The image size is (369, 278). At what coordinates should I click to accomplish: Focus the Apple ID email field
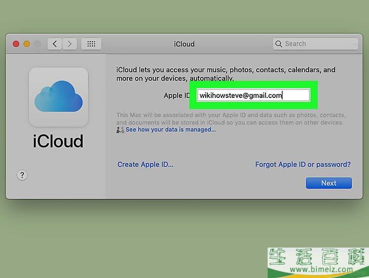[x=253, y=95]
